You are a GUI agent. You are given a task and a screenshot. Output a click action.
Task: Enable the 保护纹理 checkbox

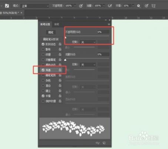click(43, 101)
